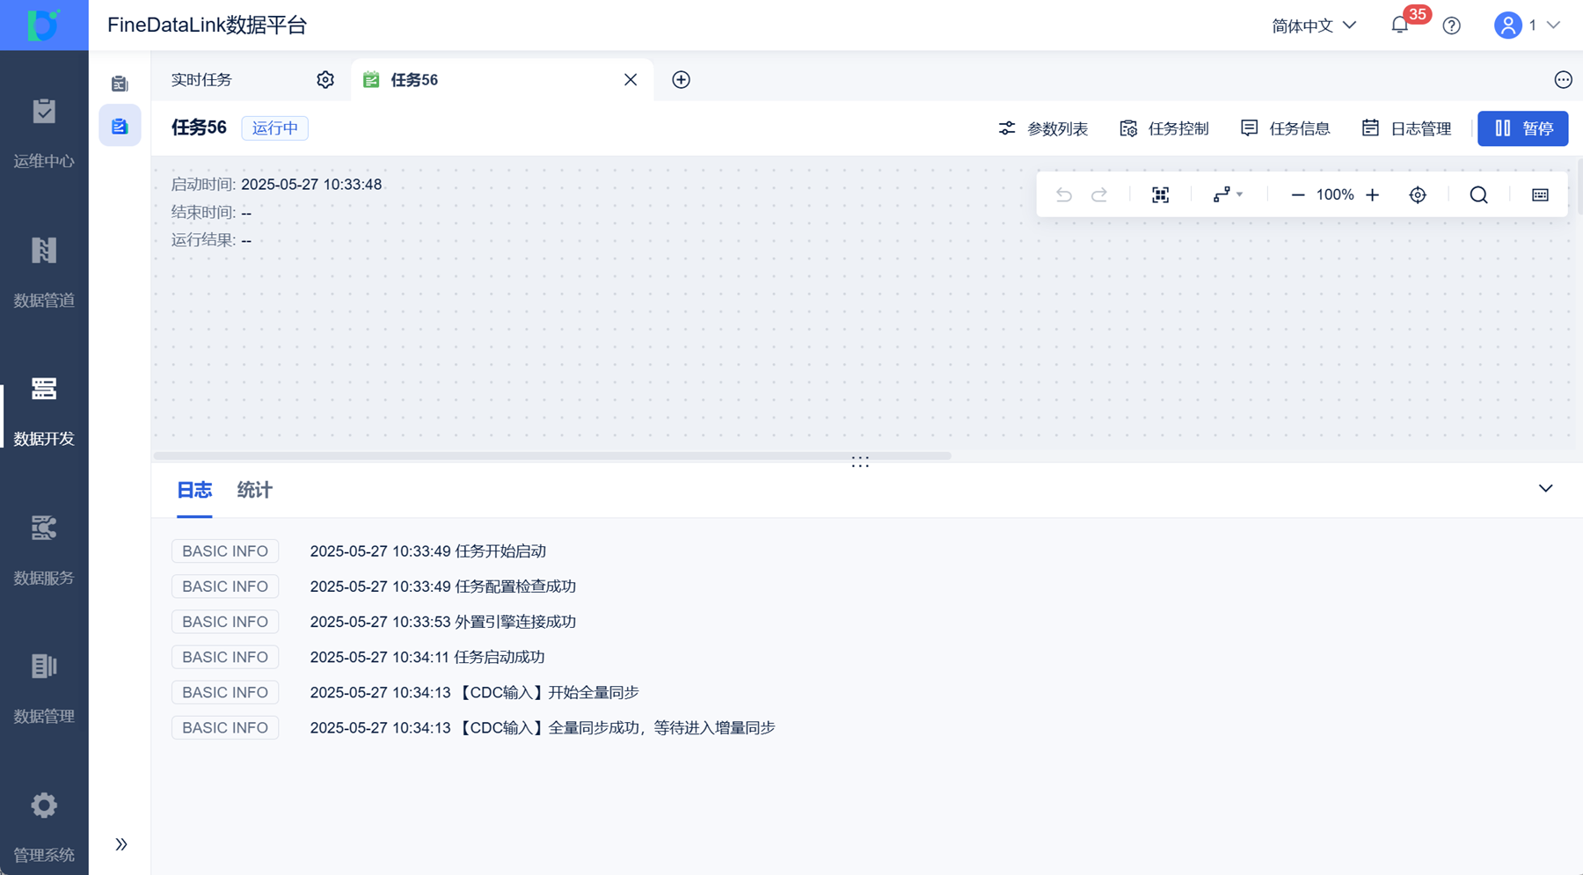
Task: Locate nodes with the crosshair icon
Action: (1418, 194)
